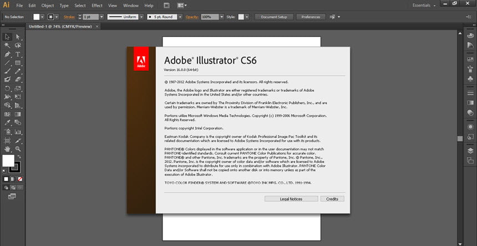Open the Opacity 100% dropdown arrow
477x246 pixels.
pos(221,17)
